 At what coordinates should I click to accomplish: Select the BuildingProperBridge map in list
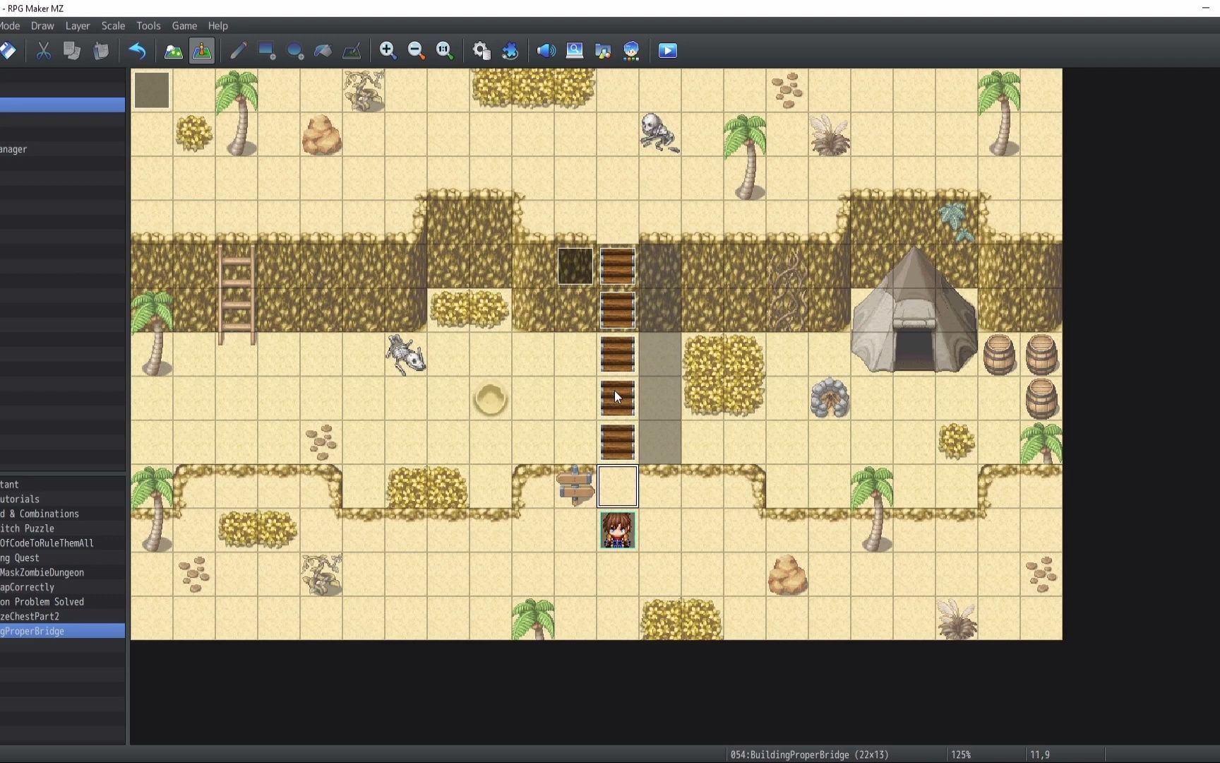[62, 631]
